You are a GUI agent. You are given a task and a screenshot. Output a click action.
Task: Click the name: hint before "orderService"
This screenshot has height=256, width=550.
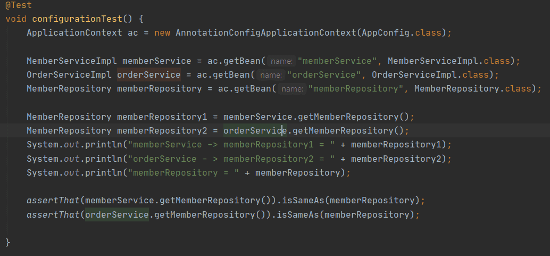click(x=271, y=75)
